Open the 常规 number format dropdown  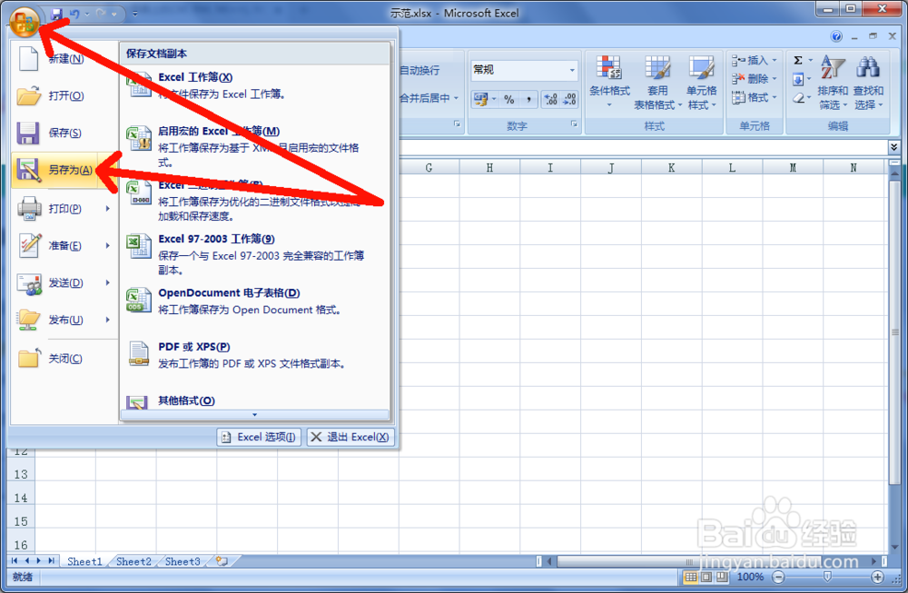(571, 70)
